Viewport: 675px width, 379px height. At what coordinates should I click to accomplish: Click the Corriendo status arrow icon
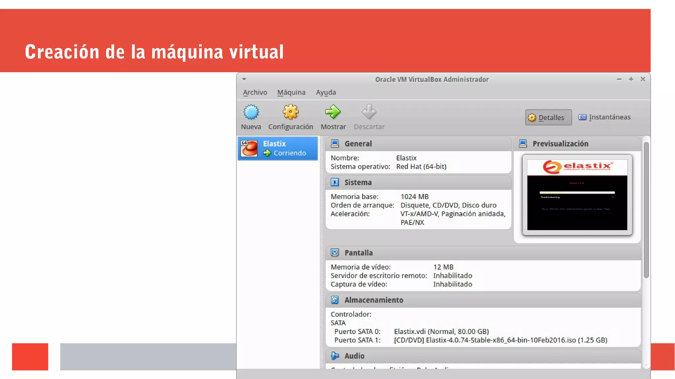(267, 153)
